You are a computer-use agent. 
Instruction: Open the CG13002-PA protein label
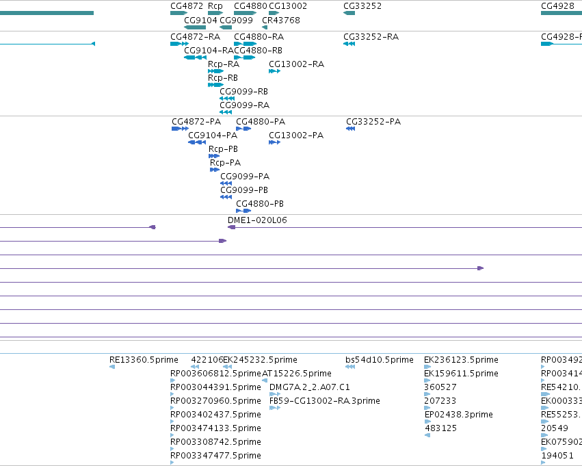[296, 135]
